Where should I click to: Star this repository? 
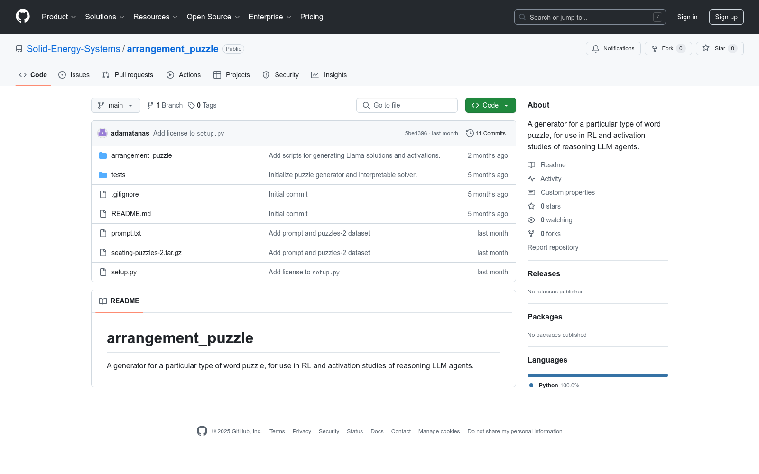click(720, 48)
